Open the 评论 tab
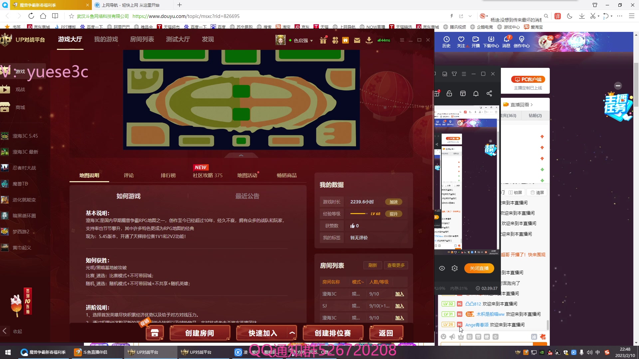Image resolution: width=639 pixels, height=359 pixels. (x=128, y=175)
